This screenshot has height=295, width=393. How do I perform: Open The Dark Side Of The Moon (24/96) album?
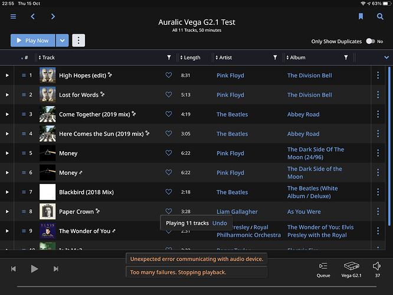point(316,153)
